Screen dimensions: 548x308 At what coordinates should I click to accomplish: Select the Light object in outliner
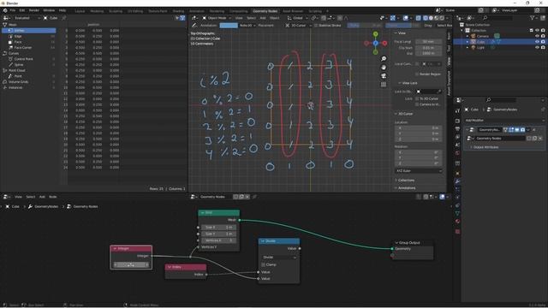coord(480,48)
